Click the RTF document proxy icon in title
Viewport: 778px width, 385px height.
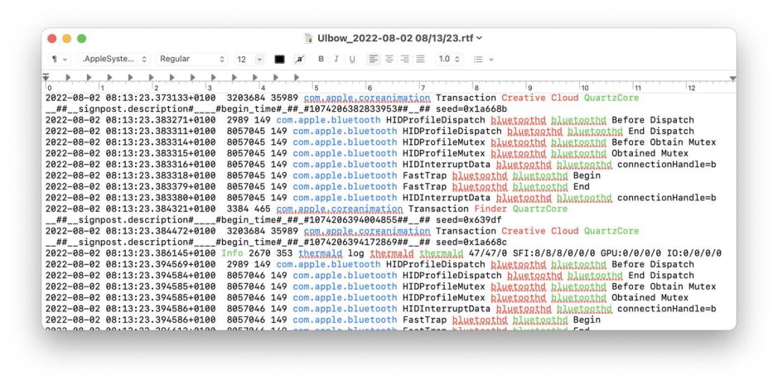[309, 38]
